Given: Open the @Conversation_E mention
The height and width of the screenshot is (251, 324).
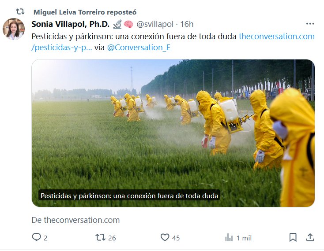Looking at the screenshot, I should [x=139, y=48].
